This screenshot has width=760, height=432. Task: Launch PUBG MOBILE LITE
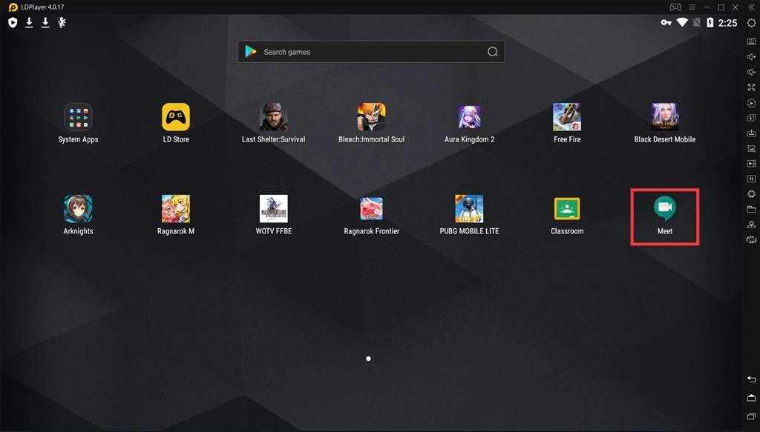[469, 207]
